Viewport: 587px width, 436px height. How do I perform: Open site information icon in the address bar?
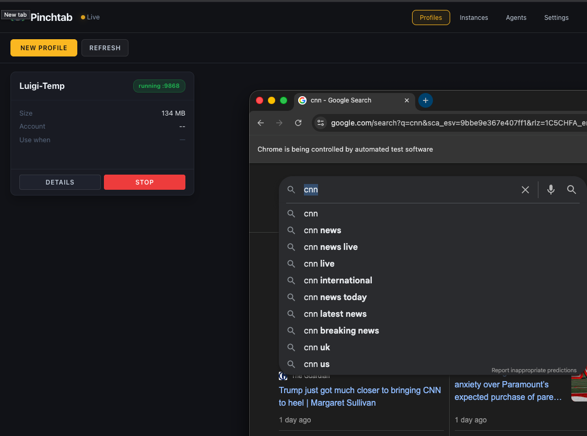point(320,123)
